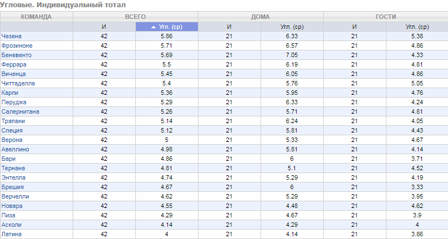Open the Фрозиноне team link
Viewport: 448px width, 239px height.
tap(17, 45)
